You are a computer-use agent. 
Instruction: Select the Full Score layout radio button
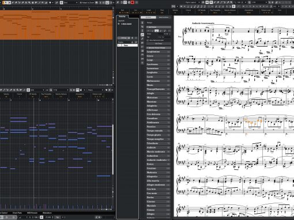pos(119,24)
